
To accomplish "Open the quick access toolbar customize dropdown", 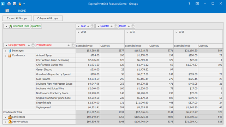I will pos(24,4).
